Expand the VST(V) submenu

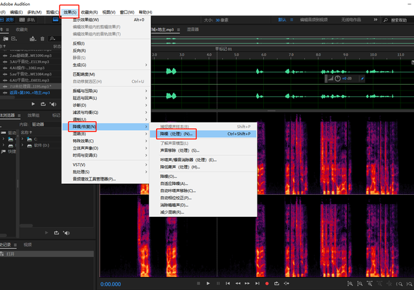click(105, 164)
